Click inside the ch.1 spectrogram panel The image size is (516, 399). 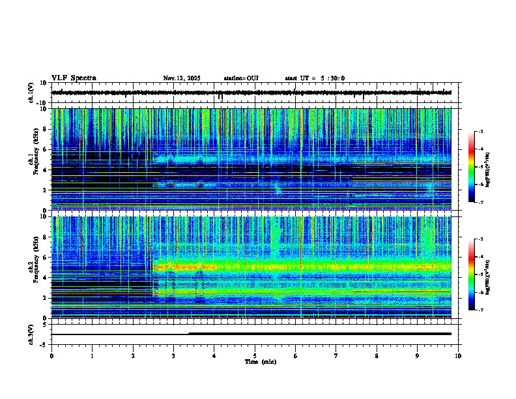tap(251, 159)
